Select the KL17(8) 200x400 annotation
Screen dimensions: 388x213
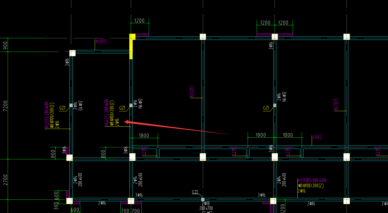(312, 181)
